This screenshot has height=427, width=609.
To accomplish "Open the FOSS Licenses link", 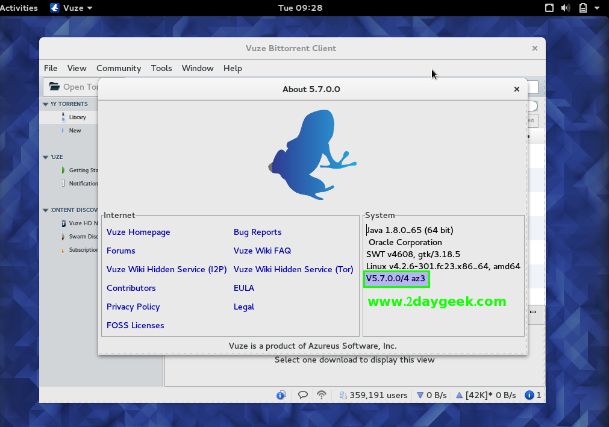I will coord(135,325).
